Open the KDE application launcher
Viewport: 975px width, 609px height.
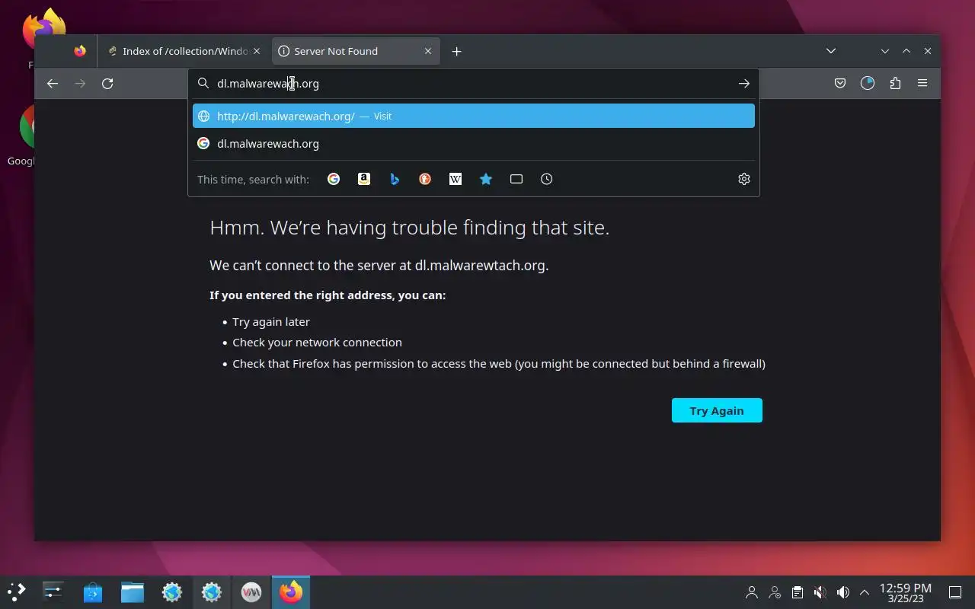(17, 591)
